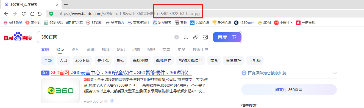Switch to the 地图 tab
The height and width of the screenshot is (108, 364).
tap(136, 49)
